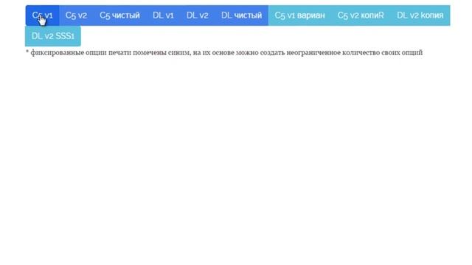Select custom option C5 v1 вариан
472x265 pixels.
pos(300,15)
